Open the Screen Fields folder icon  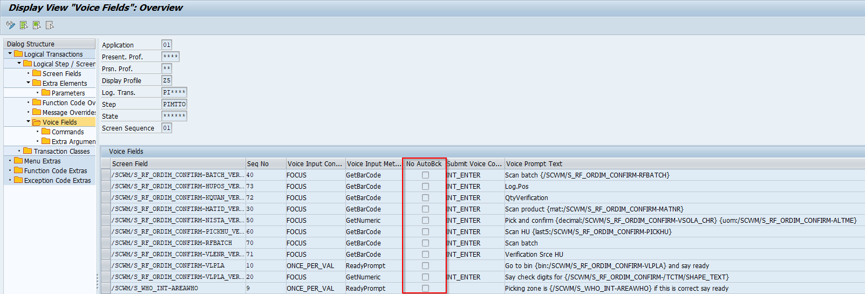37,73
